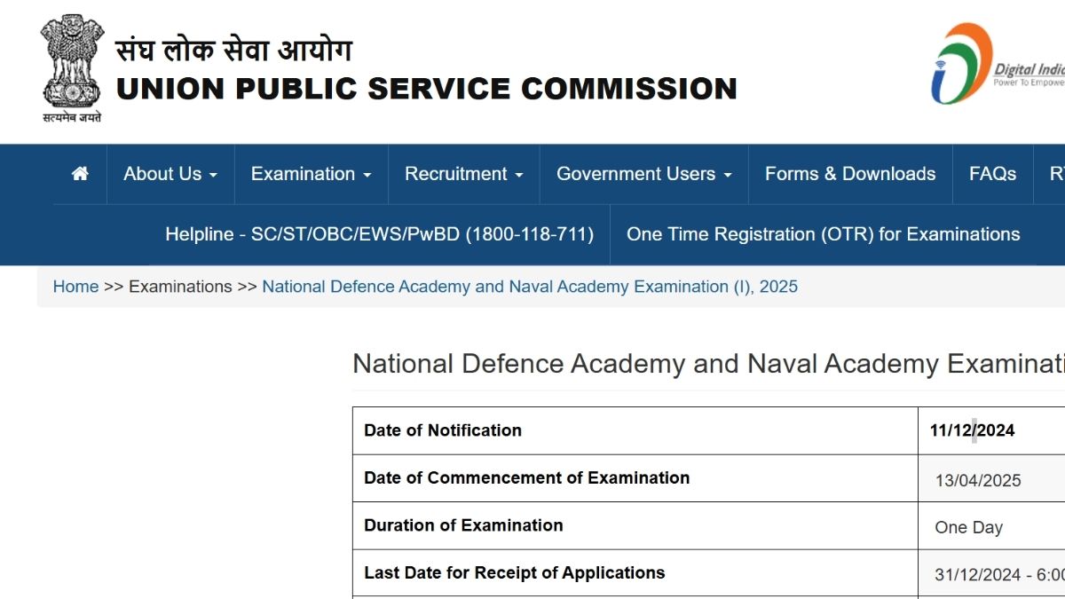Click the Hindi title संघ लोक सेवा आयोग
The width and height of the screenshot is (1065, 599).
coord(234,48)
